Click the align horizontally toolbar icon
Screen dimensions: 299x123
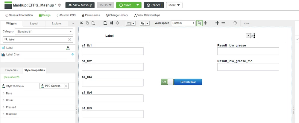pos(111,23)
